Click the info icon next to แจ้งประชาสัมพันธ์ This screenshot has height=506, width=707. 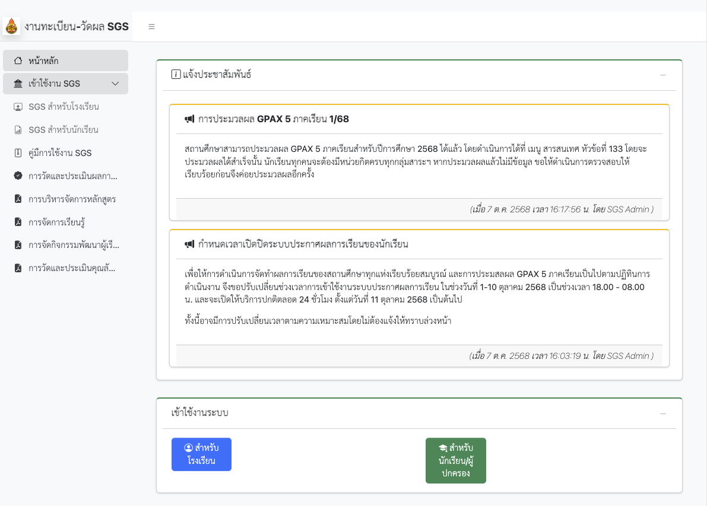click(x=176, y=74)
